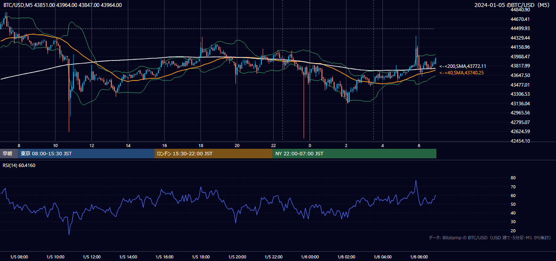This screenshot has height=261, width=556.
Task: Click price axis label 43477.01
Action: (520, 85)
